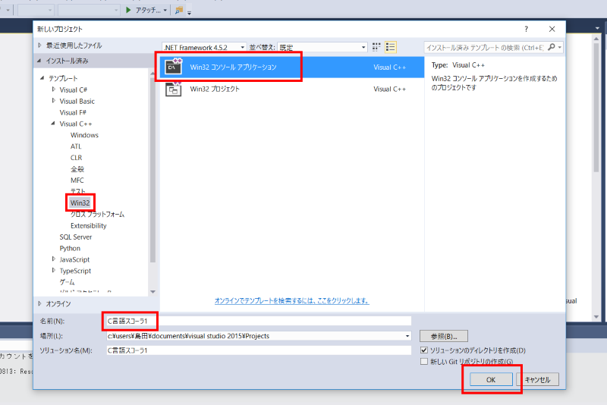Select Extensibility tree item
Viewport: 607px width, 405px height.
click(x=88, y=225)
